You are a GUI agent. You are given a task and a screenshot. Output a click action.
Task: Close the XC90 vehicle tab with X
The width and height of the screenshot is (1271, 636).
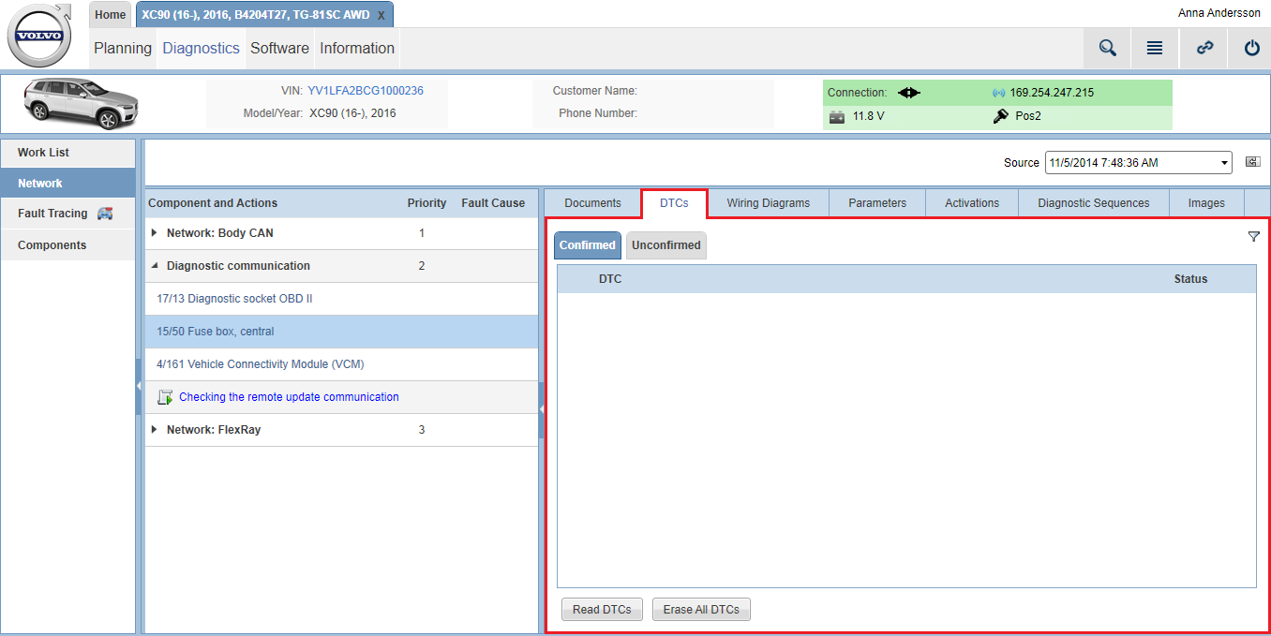[x=381, y=15]
